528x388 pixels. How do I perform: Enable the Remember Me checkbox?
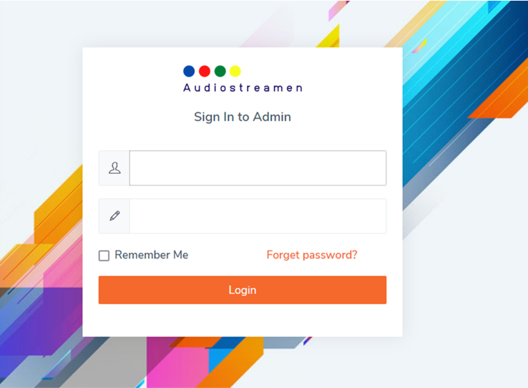104,256
